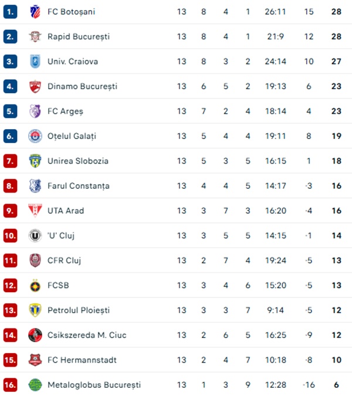
Task: Click the blue rank 1 position badge
Action: pos(11,12)
